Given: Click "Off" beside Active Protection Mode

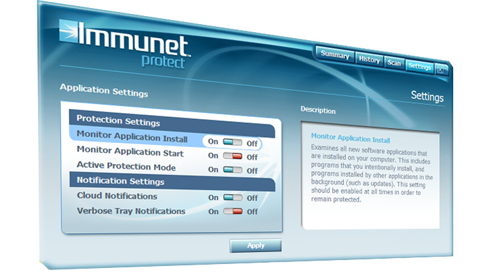Looking at the screenshot, I should [252, 170].
